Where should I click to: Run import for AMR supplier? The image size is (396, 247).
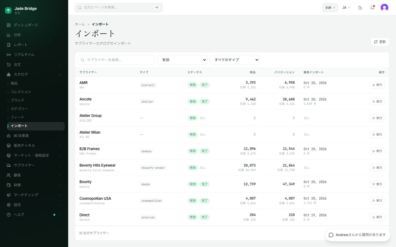click(377, 85)
